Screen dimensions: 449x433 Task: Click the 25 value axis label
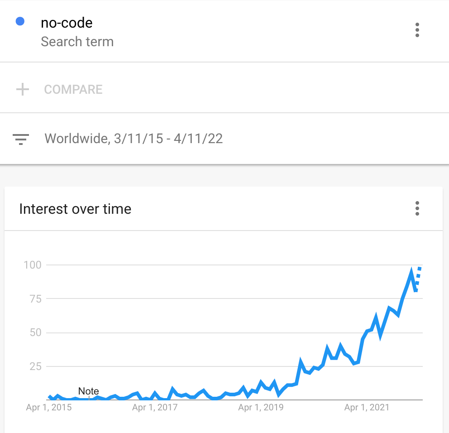pos(35,366)
